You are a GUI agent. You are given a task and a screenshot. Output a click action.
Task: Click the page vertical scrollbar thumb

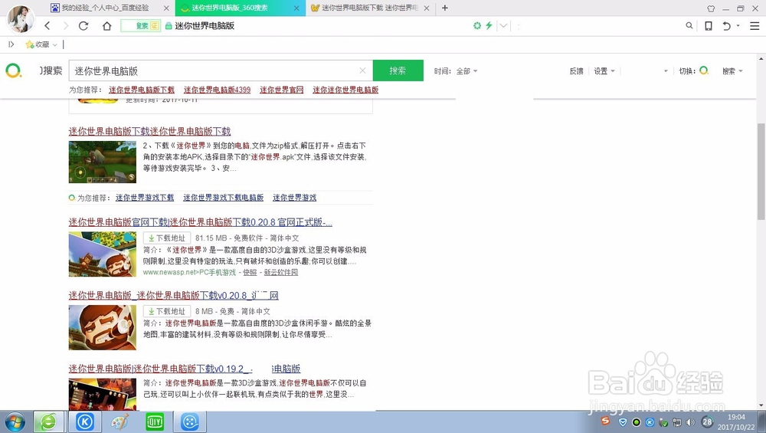tap(761, 171)
